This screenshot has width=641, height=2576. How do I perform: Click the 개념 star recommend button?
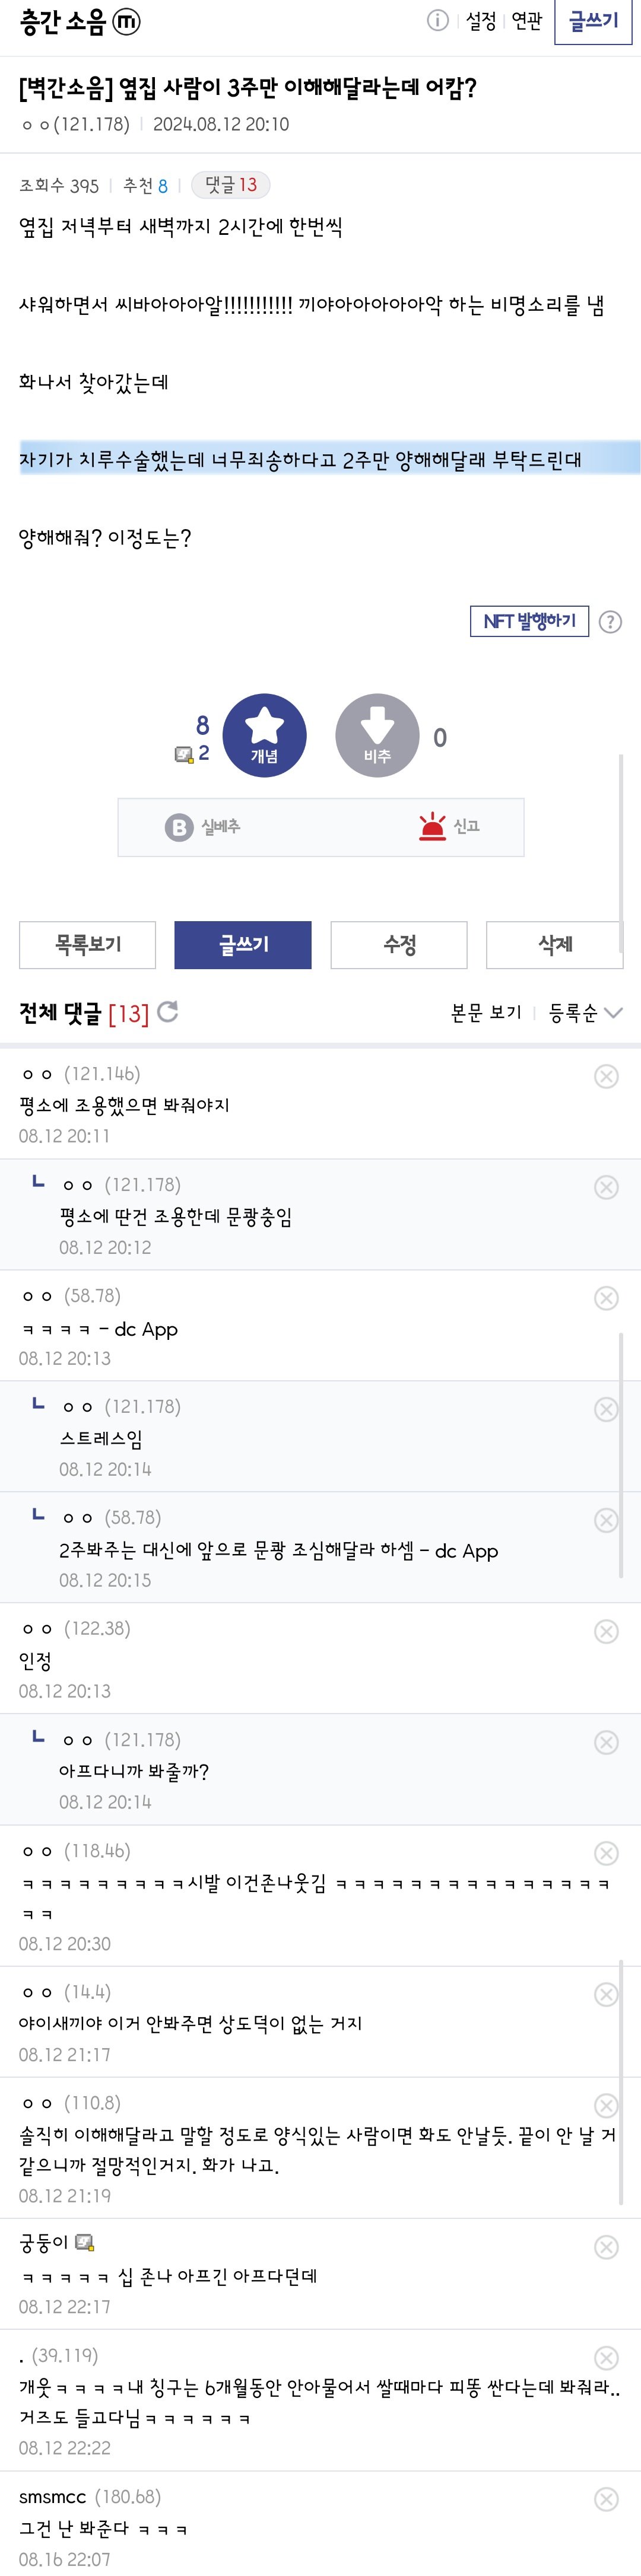[x=264, y=735]
